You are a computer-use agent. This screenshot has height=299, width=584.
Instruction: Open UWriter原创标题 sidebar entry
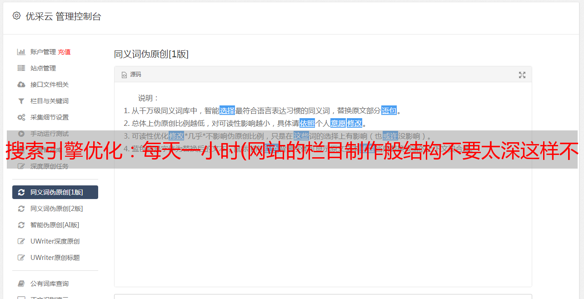tap(55, 258)
